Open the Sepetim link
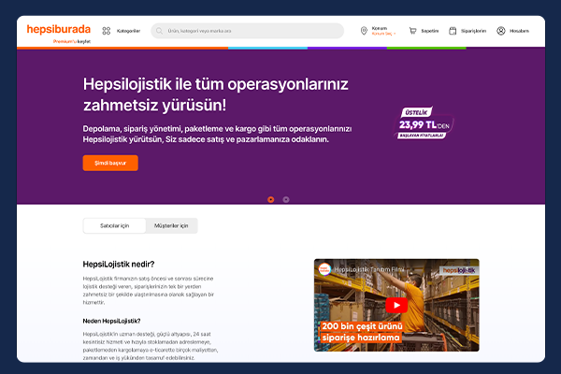 [430, 31]
